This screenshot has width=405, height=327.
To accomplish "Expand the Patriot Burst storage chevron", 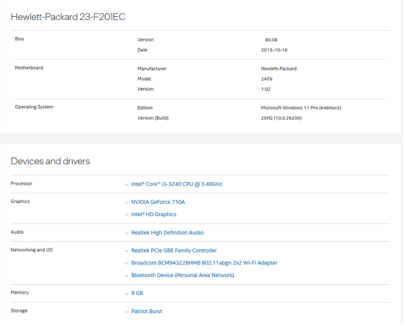I will [x=126, y=312].
